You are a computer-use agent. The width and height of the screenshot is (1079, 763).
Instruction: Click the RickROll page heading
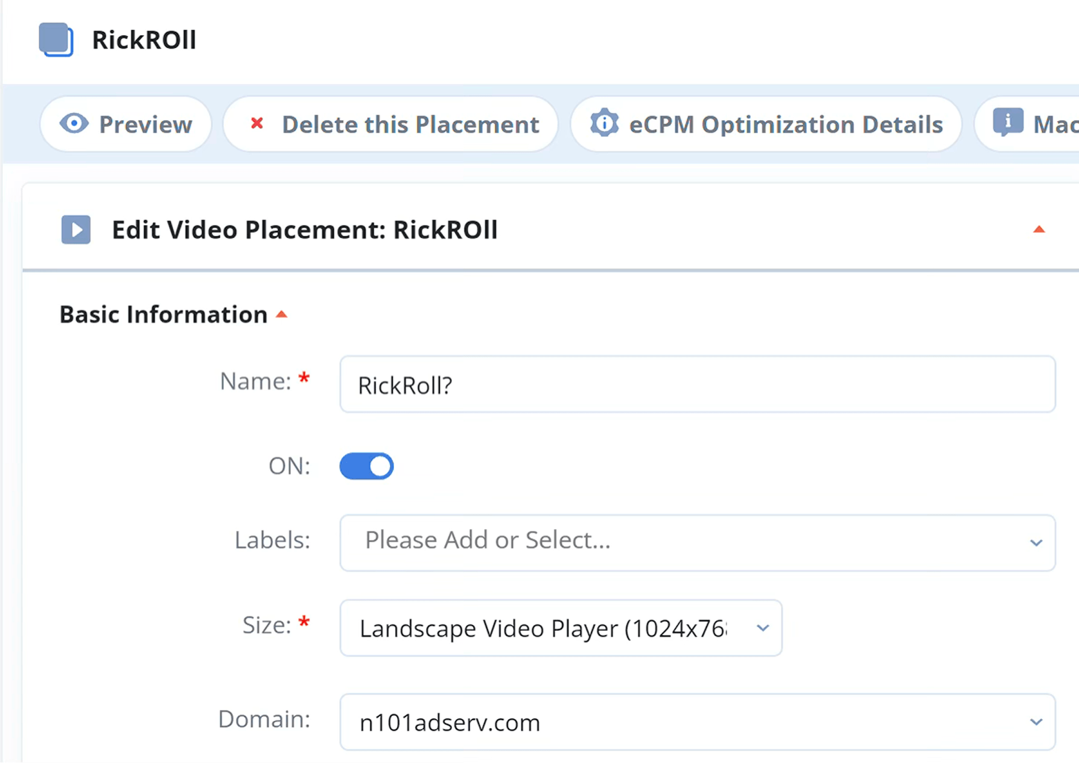pyautogui.click(x=144, y=39)
